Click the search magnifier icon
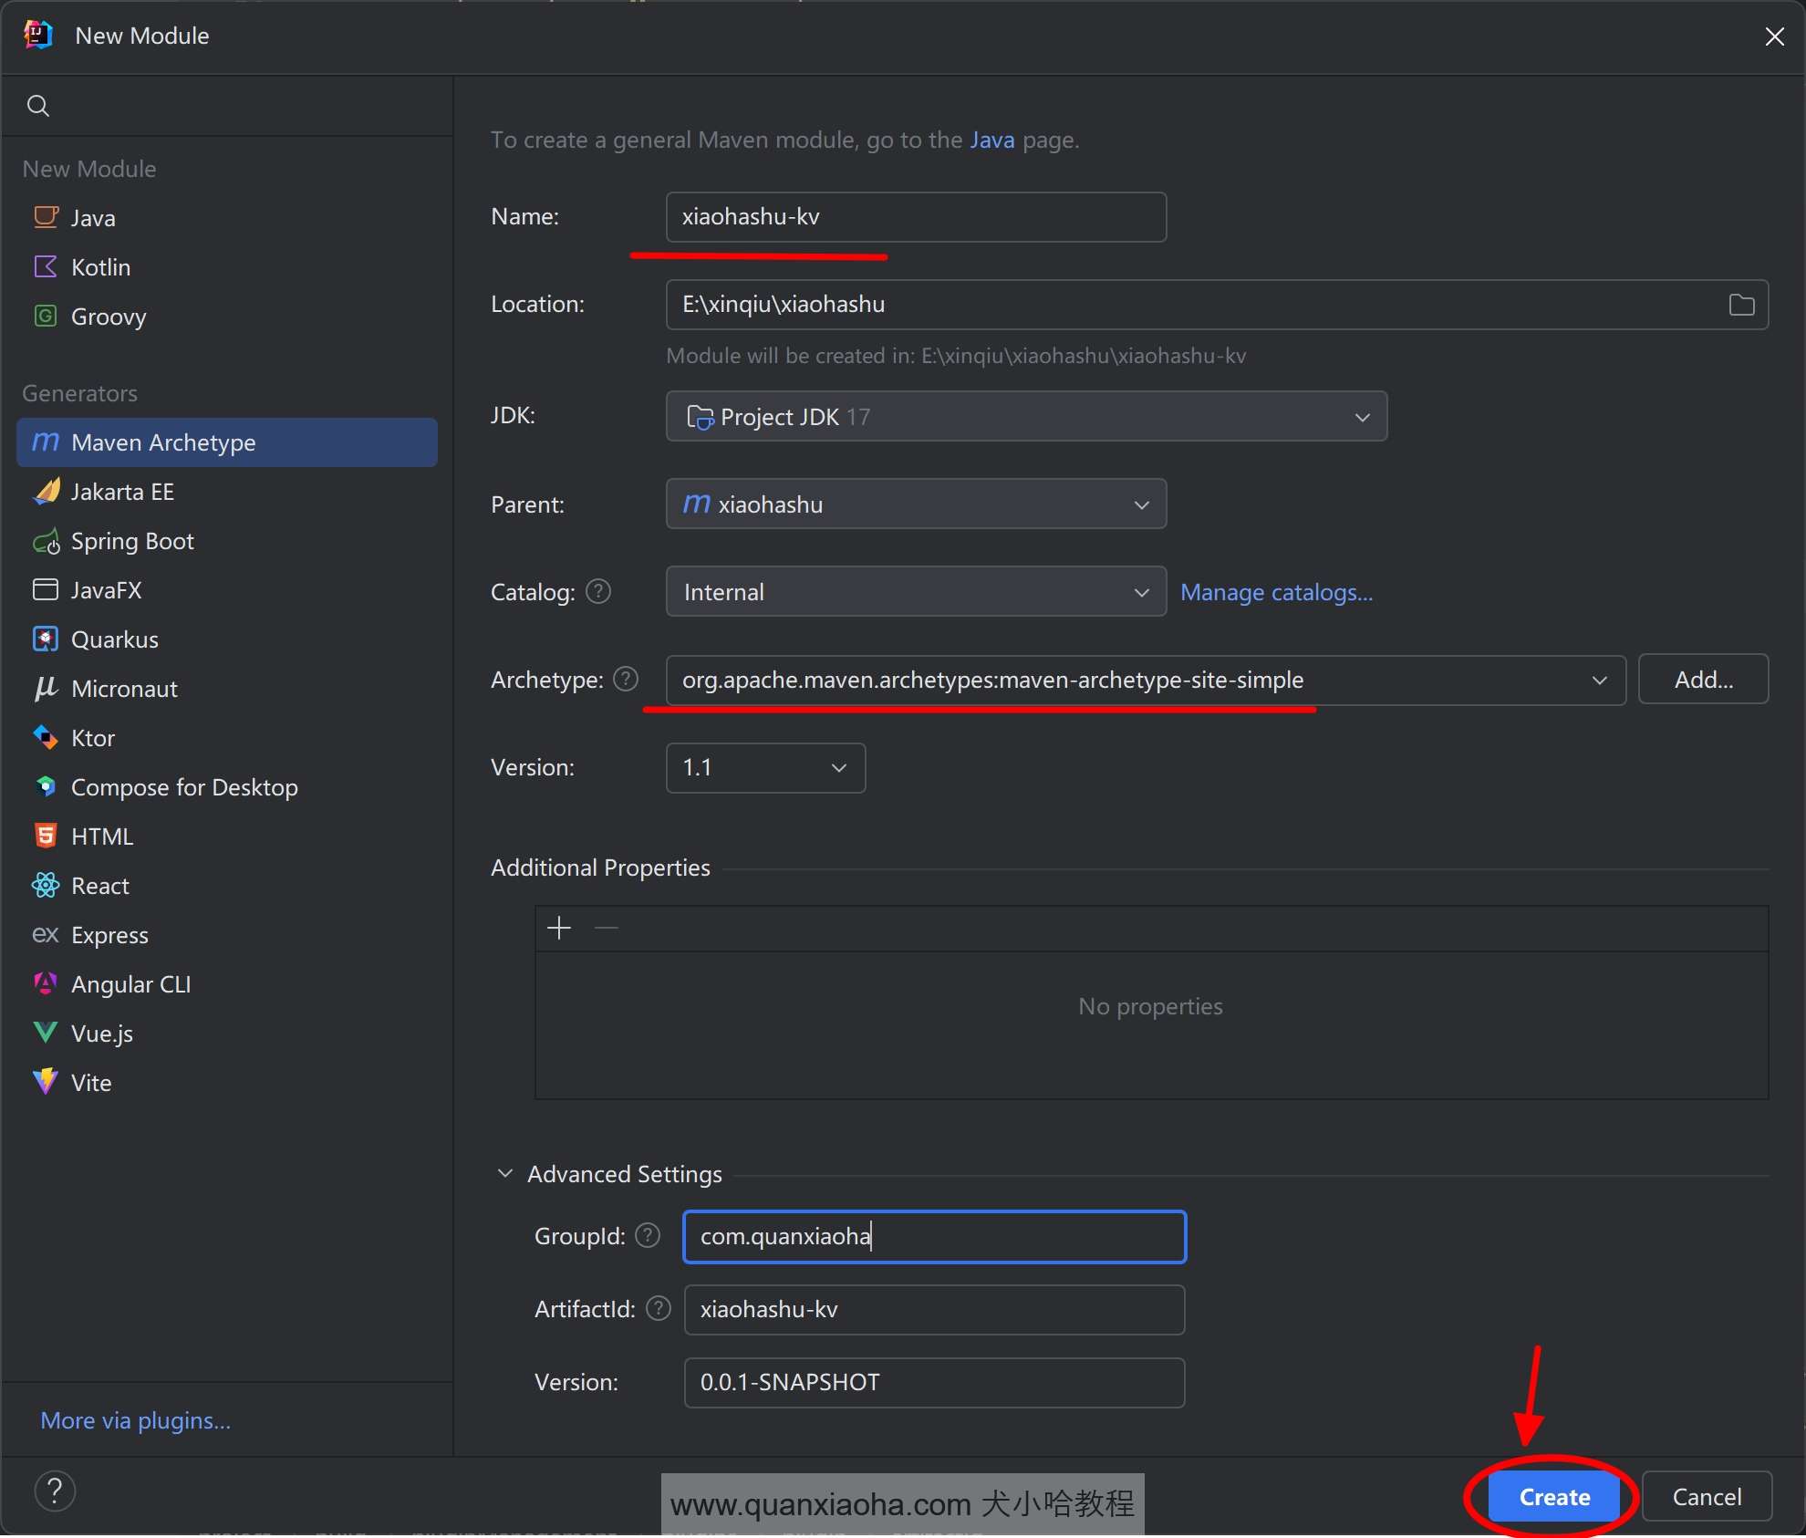 click(38, 106)
